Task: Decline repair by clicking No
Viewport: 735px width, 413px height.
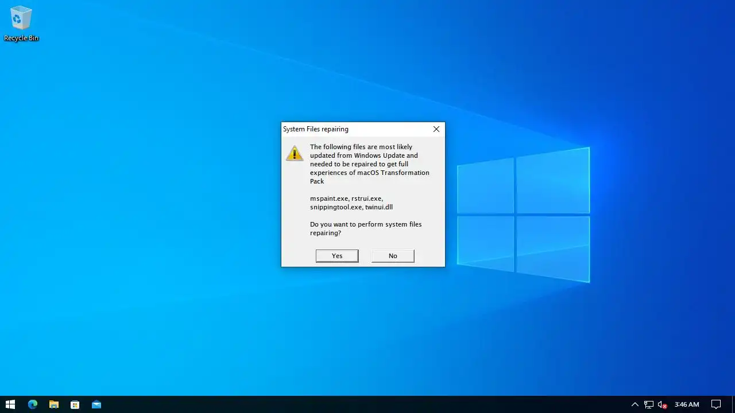Action: pyautogui.click(x=393, y=256)
